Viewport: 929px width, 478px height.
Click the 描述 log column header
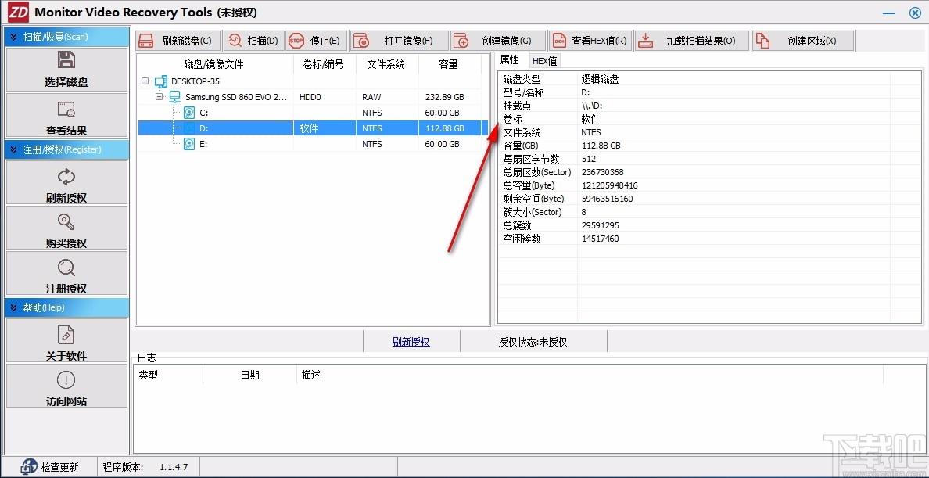click(x=590, y=376)
